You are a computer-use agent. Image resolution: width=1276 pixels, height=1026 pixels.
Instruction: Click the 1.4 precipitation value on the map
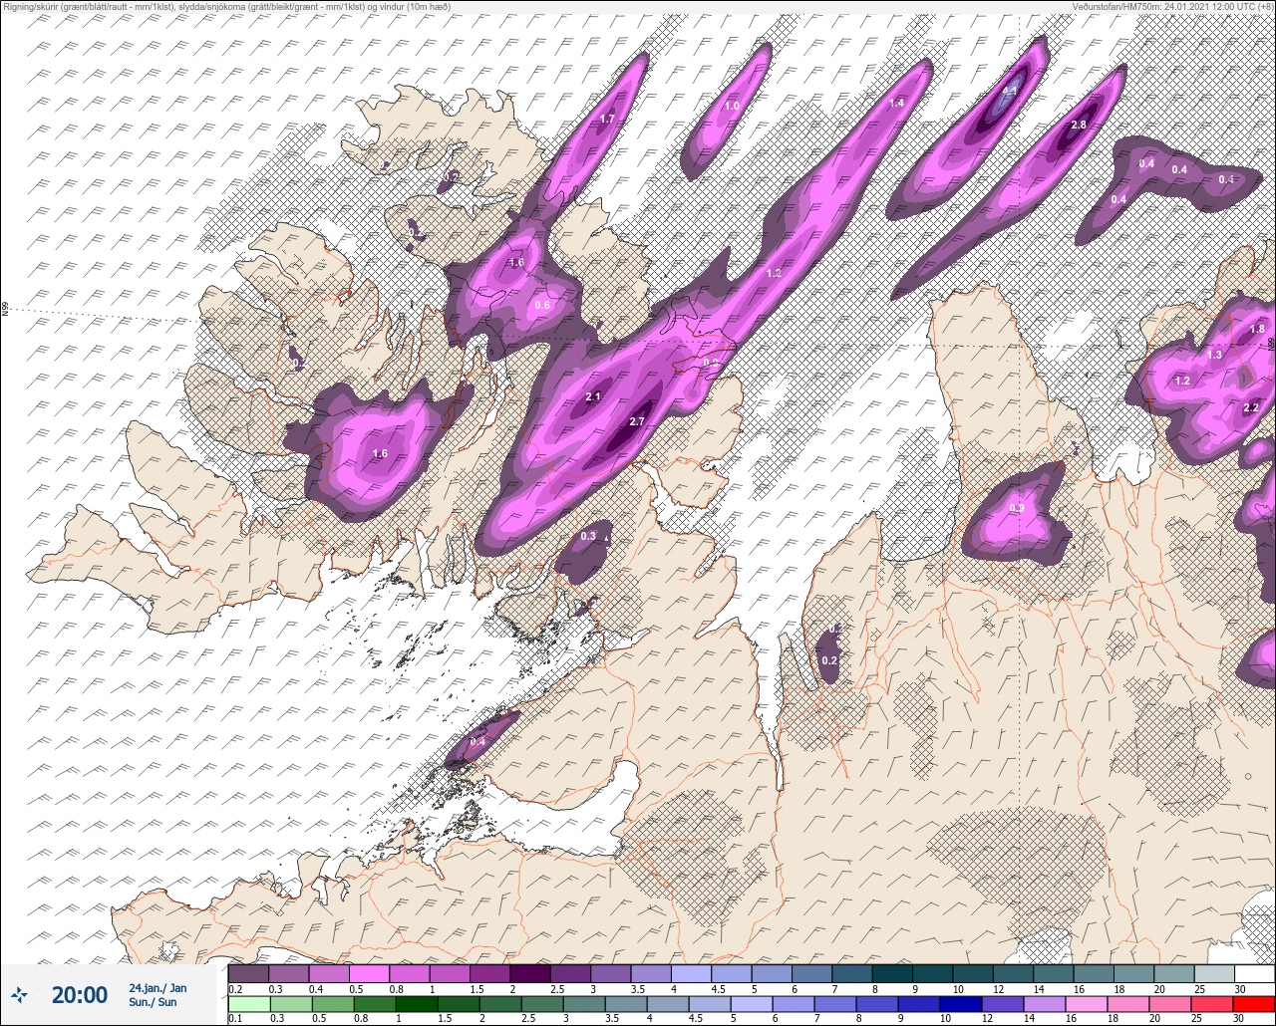[x=896, y=103]
